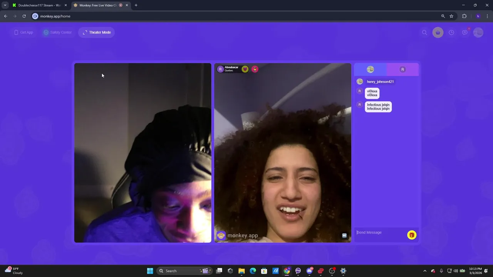Open File Explorer from taskbar
Viewport: 493px width, 277px height.
(x=241, y=271)
